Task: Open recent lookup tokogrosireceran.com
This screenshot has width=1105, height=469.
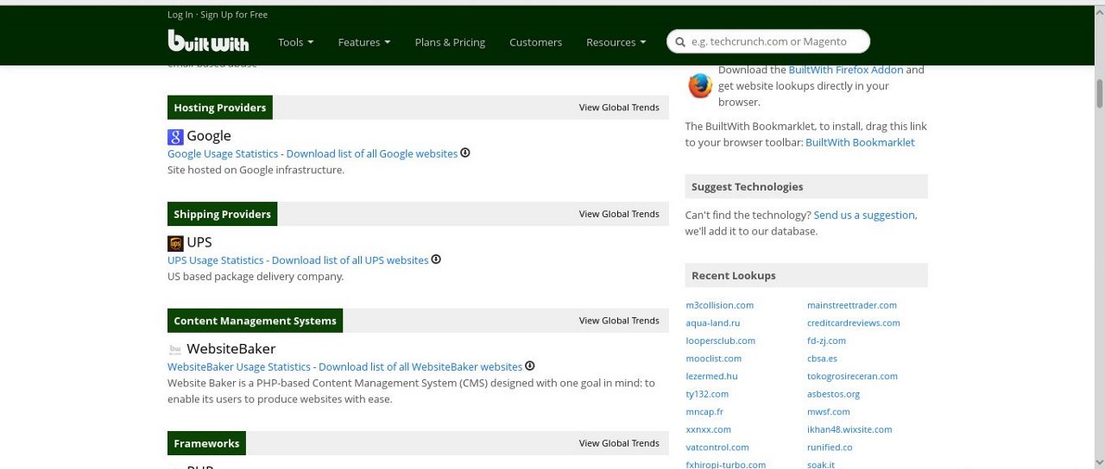Action: (853, 377)
